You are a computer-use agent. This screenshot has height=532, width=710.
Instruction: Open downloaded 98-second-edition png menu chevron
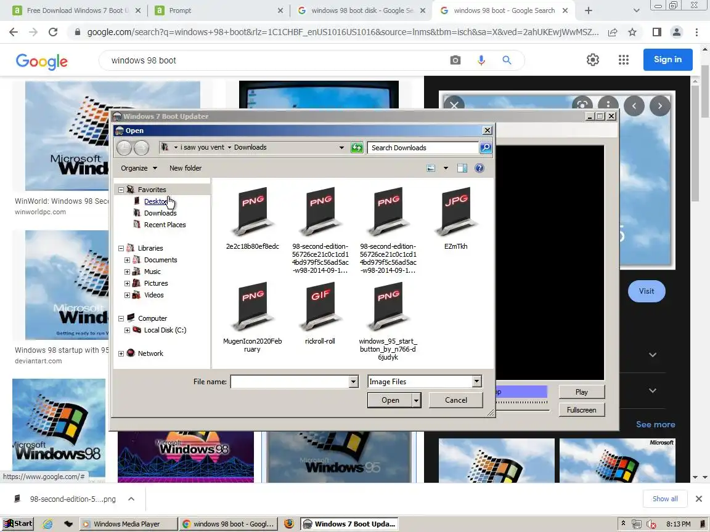131,499
